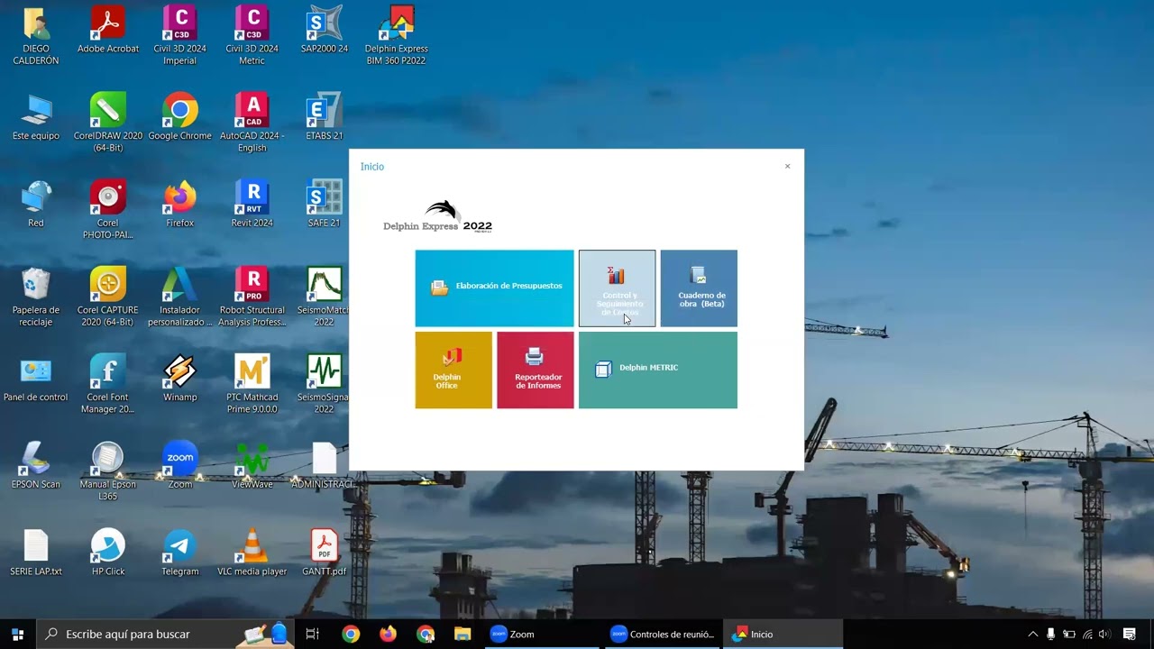Select the SAP2000 24 desktop icon

click(x=325, y=30)
